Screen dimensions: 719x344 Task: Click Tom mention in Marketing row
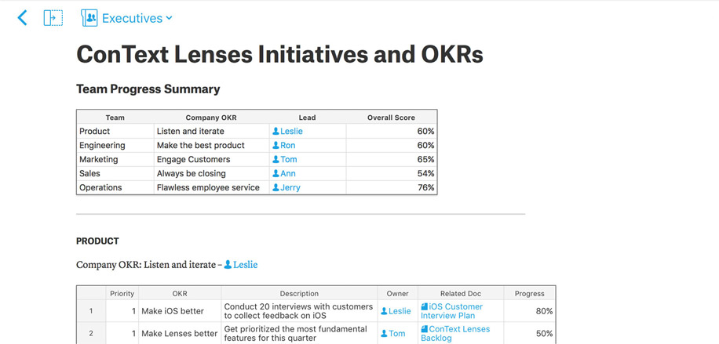[288, 160]
